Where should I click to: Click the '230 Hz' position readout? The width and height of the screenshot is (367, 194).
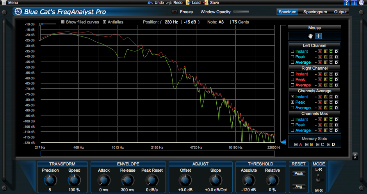point(171,22)
